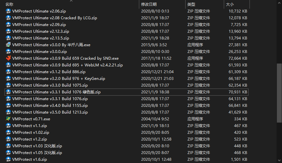Click the icon of VMProtect Ultimate v3.0.0 By 半斤八兩.exe
The height and width of the screenshot is (163, 282).
(x=8, y=45)
